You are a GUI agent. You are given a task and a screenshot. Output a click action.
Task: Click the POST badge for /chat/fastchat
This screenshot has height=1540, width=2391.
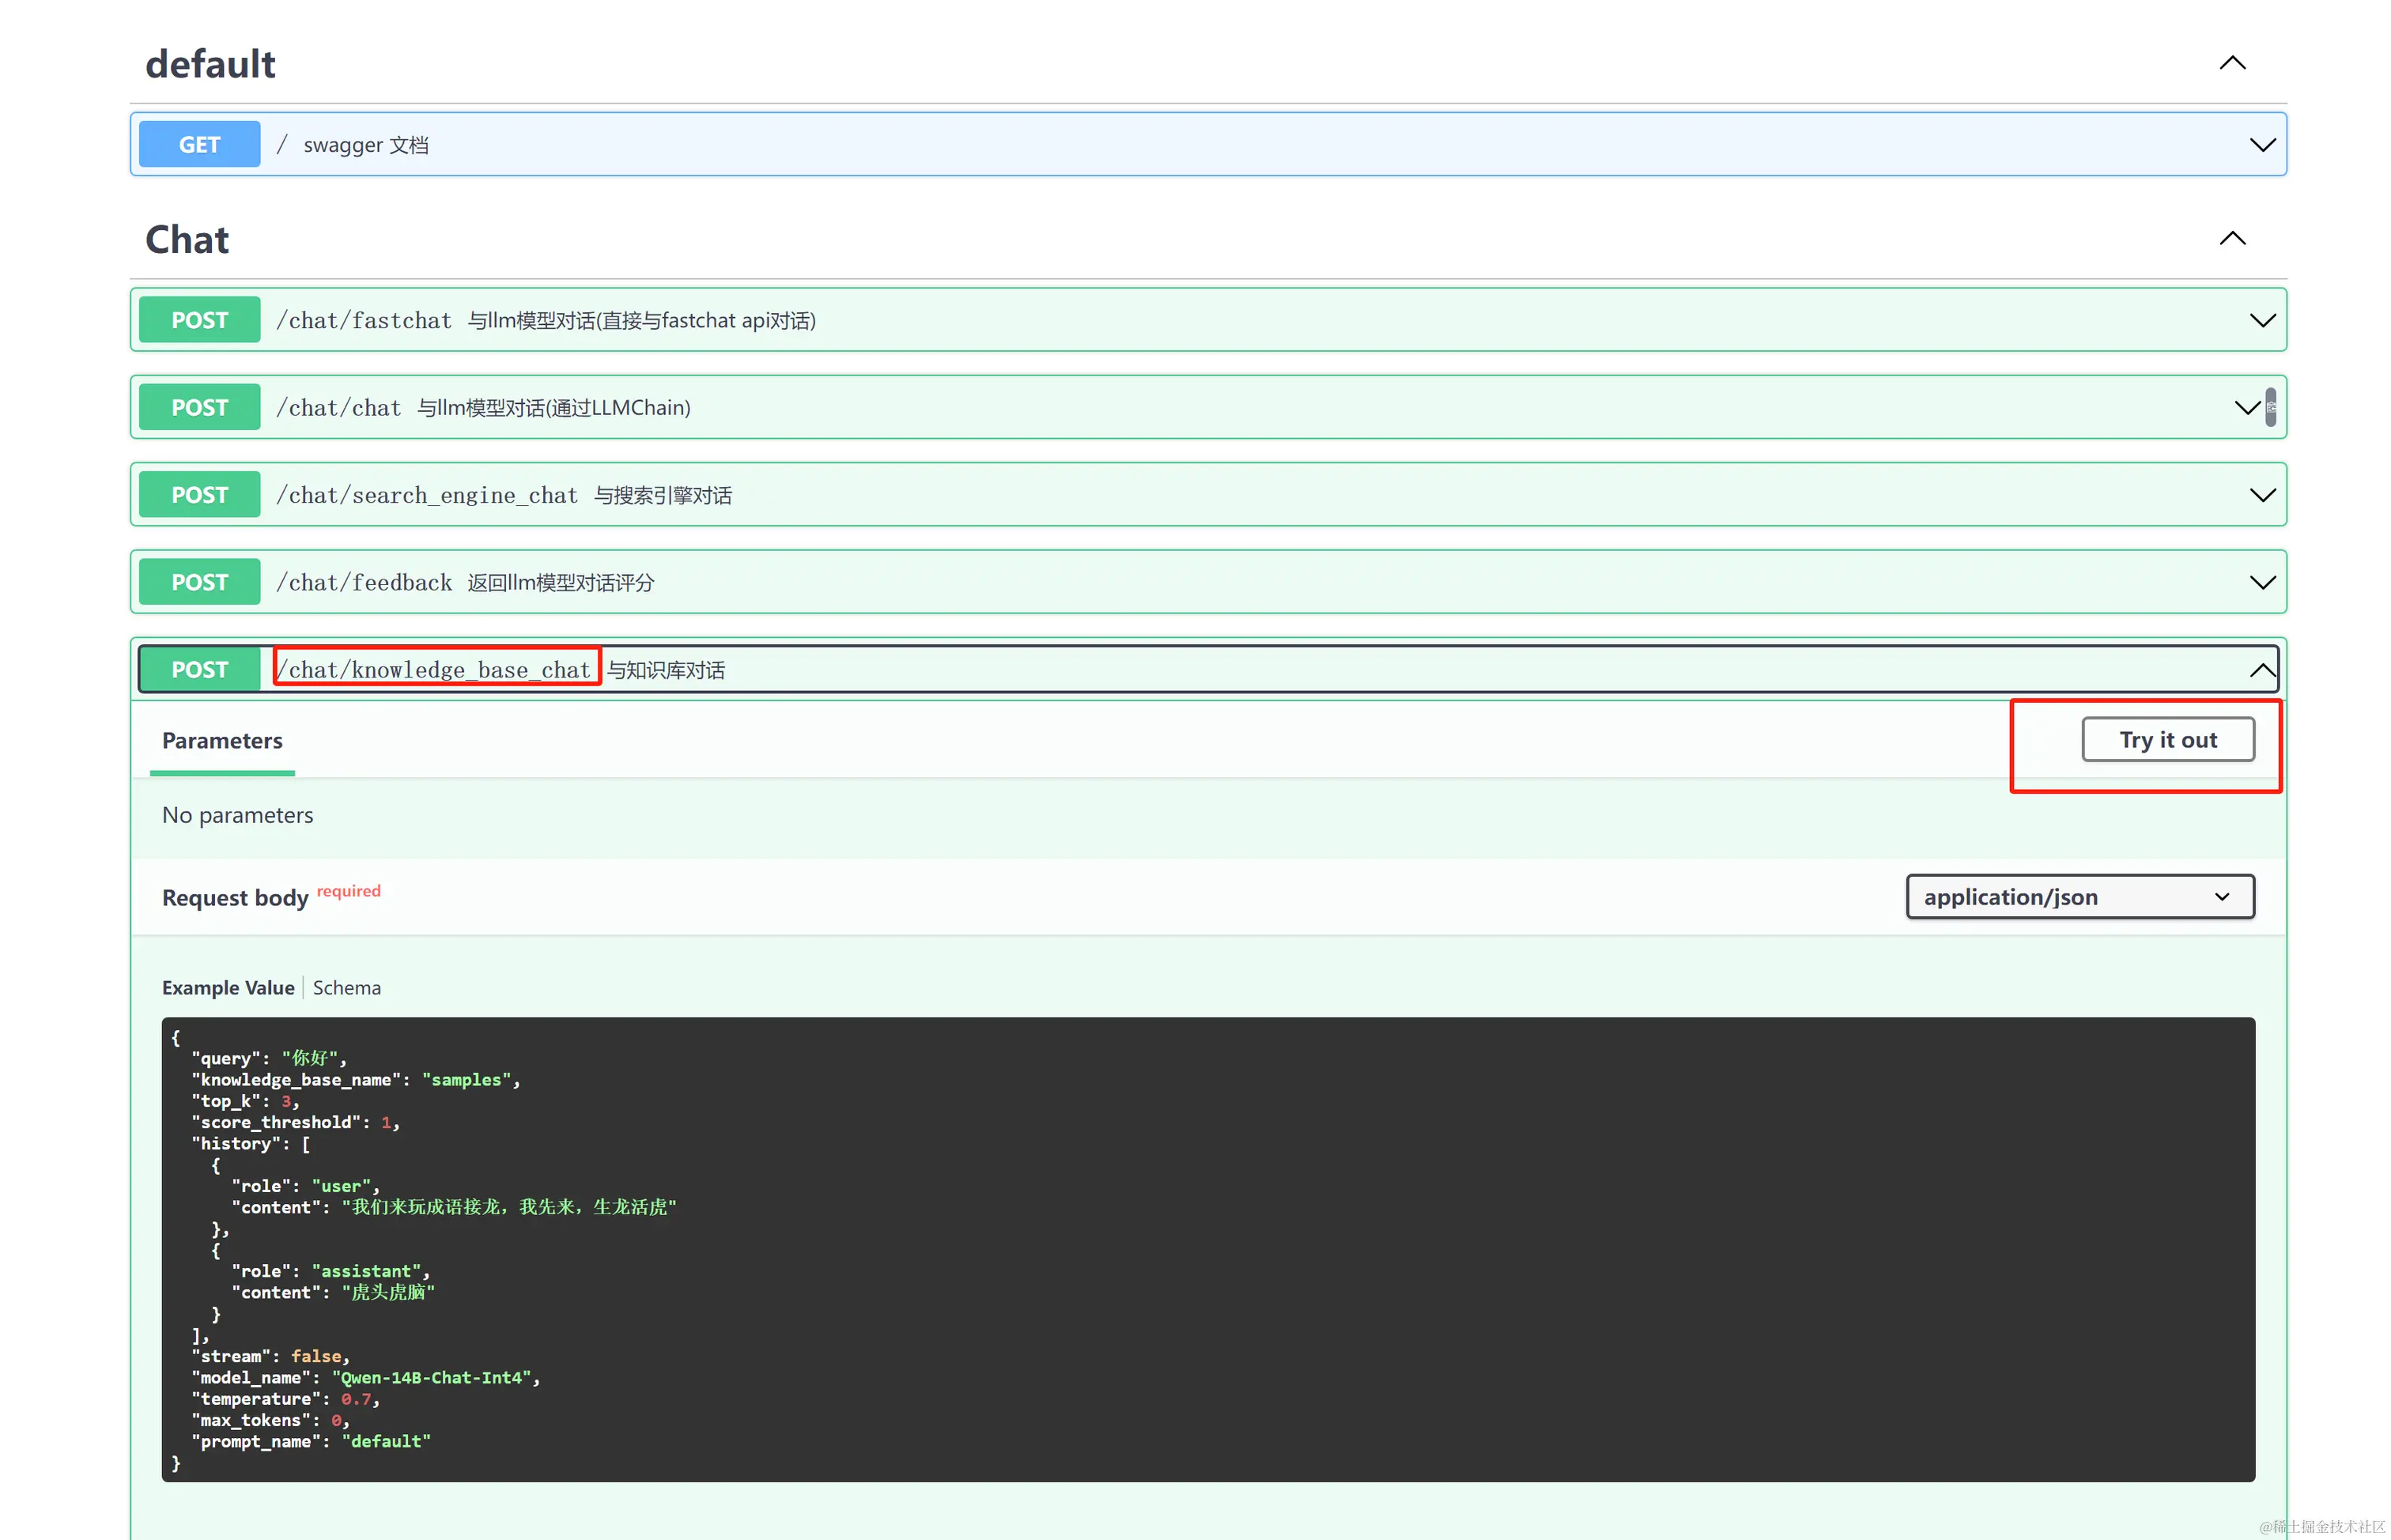(x=199, y=320)
